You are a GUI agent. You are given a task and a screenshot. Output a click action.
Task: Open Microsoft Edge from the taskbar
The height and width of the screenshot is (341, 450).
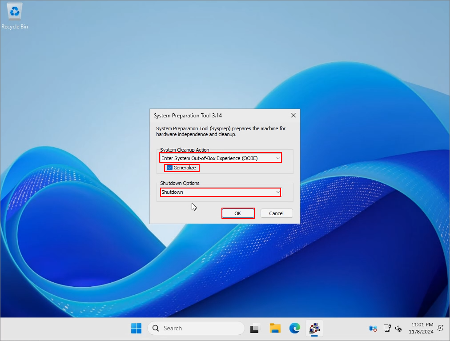click(x=295, y=328)
